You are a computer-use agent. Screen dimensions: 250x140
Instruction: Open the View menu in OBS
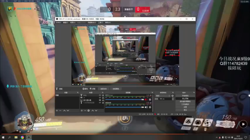(x=73, y=22)
